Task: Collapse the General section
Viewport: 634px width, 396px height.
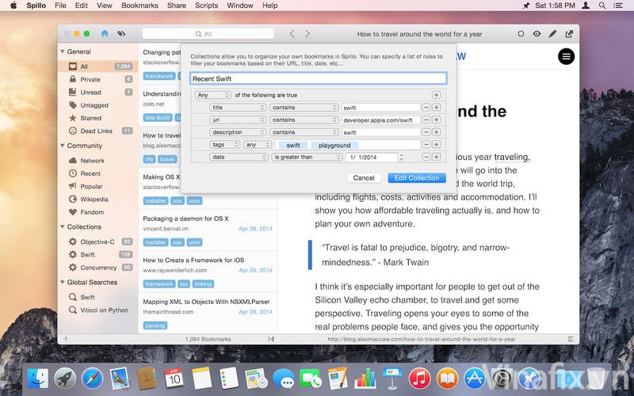Action: [x=63, y=51]
